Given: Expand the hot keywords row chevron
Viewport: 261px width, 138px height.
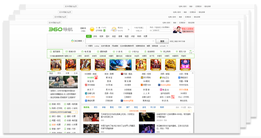Looking at the screenshot, I should 167,46.
